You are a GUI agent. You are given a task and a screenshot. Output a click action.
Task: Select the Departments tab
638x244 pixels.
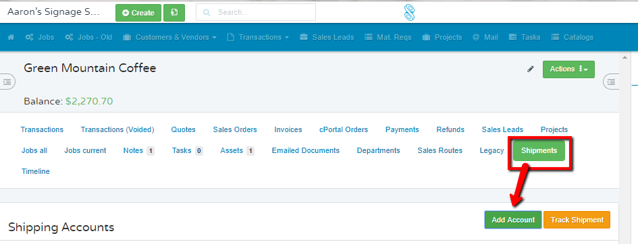[378, 150]
